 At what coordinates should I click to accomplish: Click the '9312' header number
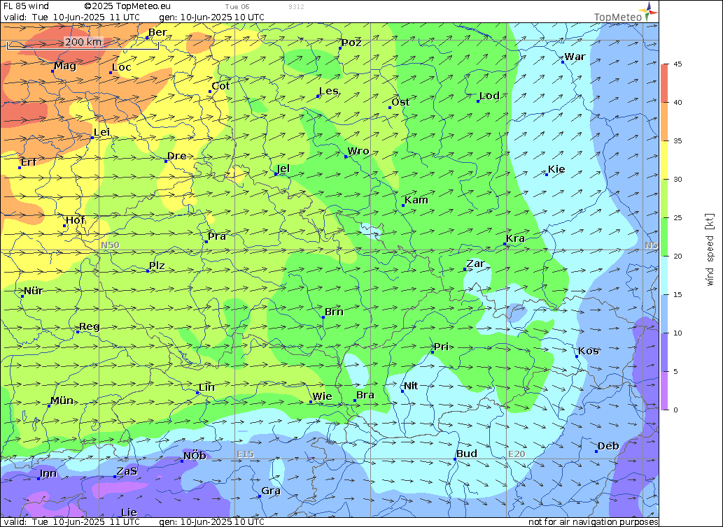pyautogui.click(x=296, y=7)
